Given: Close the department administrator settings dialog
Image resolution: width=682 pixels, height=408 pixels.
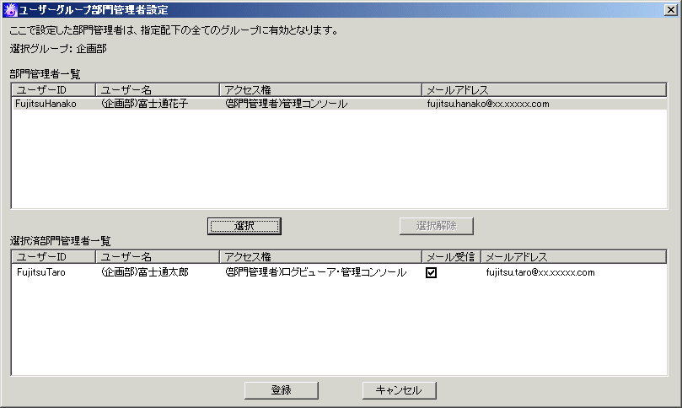Looking at the screenshot, I should [670, 10].
